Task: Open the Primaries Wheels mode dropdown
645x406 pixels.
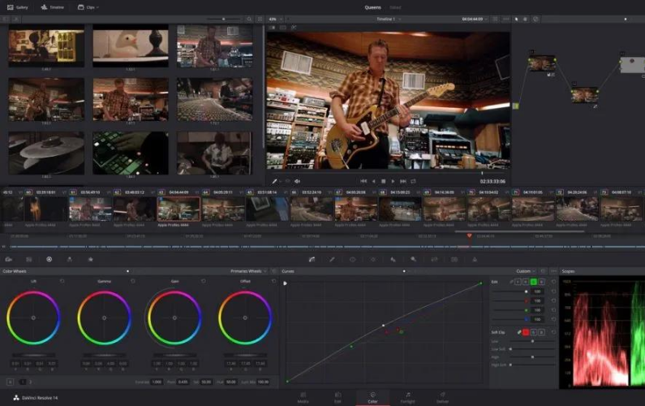Action: [x=247, y=270]
